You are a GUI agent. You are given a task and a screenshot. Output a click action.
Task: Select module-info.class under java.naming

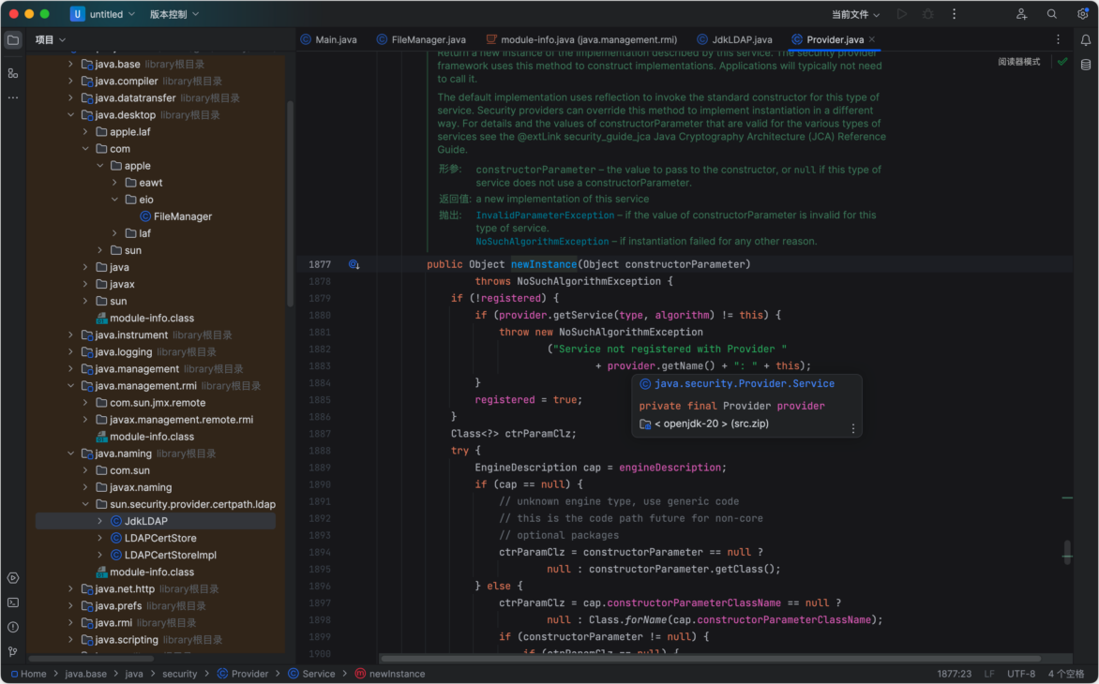coord(145,572)
